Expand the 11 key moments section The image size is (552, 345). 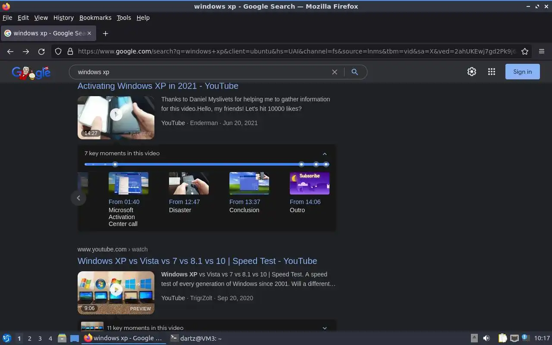(x=325, y=328)
